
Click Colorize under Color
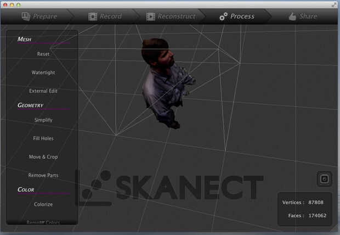click(43, 204)
